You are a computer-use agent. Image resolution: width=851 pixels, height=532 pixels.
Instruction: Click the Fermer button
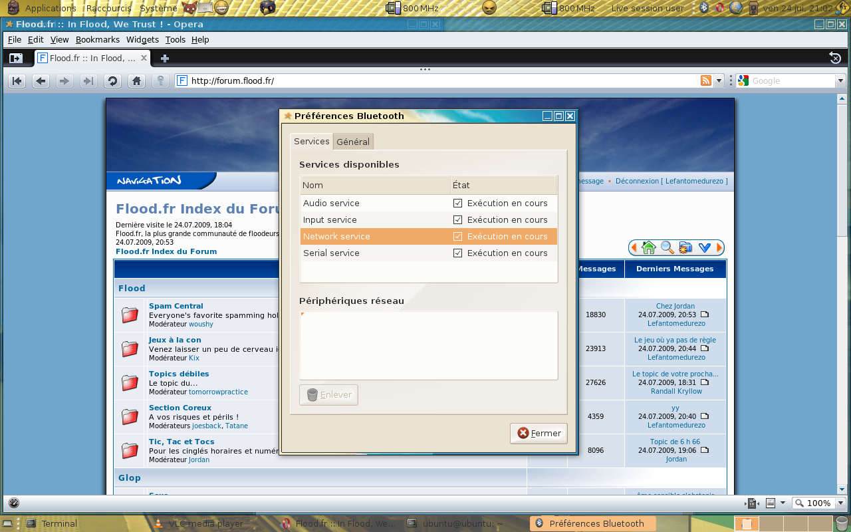click(539, 433)
